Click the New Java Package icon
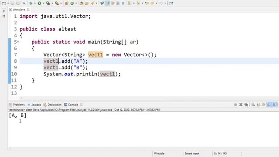 [x=66, y=3]
